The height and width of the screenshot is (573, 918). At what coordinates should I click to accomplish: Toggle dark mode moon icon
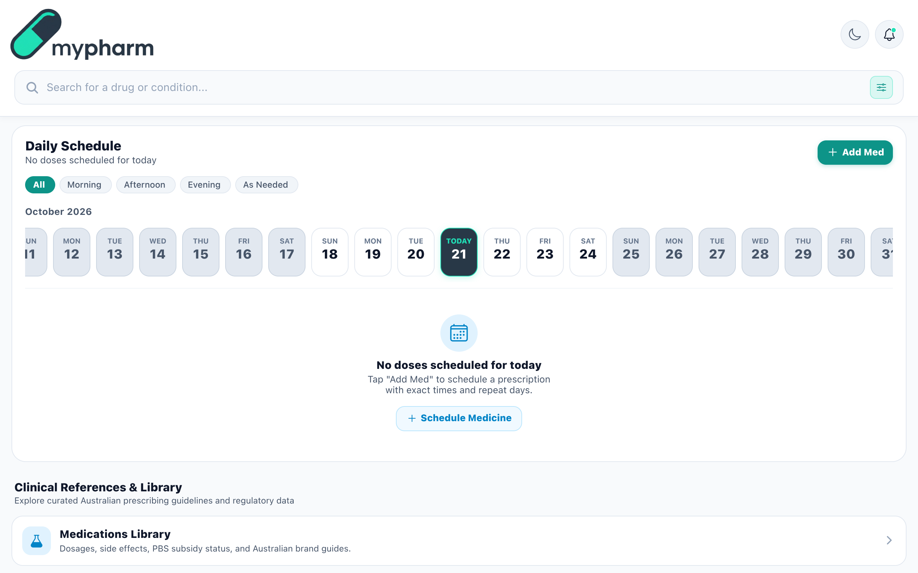click(855, 34)
